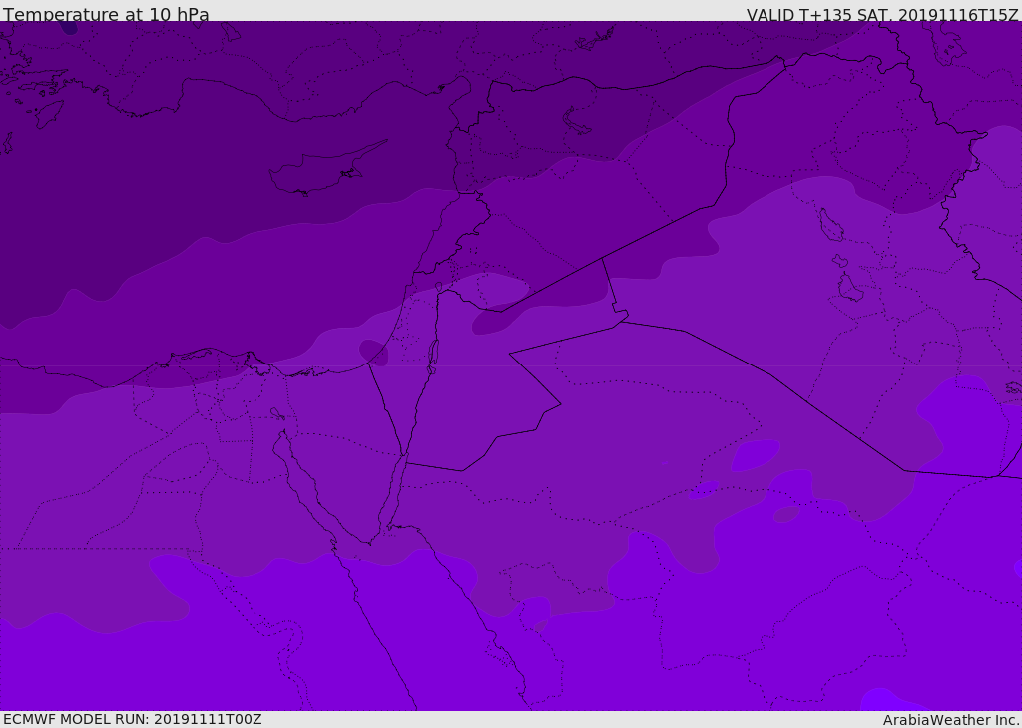Click the VALID T+135 timestamp text
Viewport: 1022px width, 728px height.
pos(882,15)
